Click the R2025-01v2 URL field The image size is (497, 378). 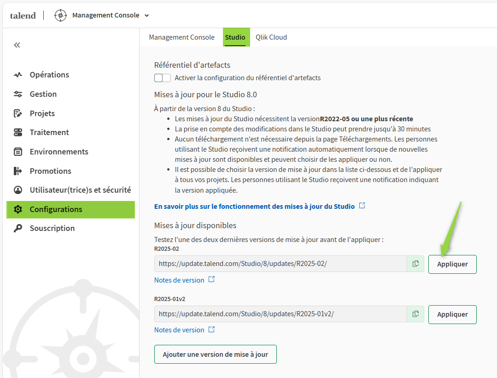(x=281, y=314)
